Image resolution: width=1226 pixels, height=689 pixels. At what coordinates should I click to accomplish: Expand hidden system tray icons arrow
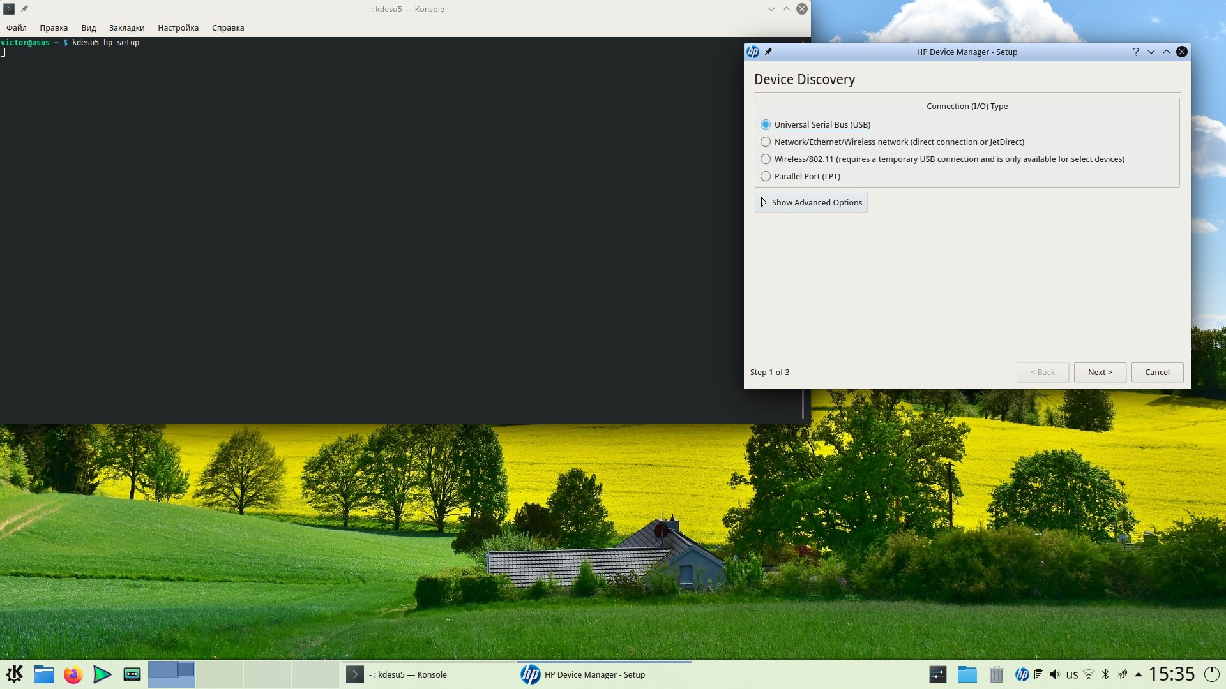click(x=1138, y=674)
